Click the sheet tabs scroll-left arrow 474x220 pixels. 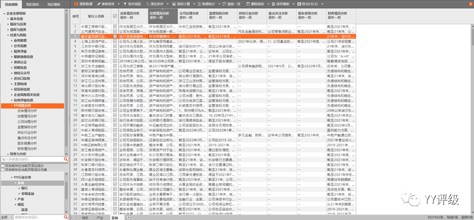(72, 218)
